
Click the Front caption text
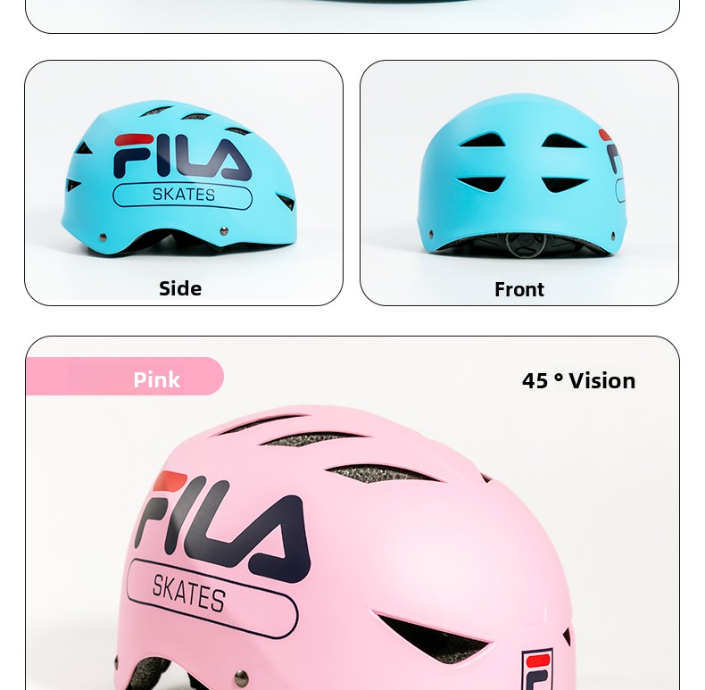(519, 289)
